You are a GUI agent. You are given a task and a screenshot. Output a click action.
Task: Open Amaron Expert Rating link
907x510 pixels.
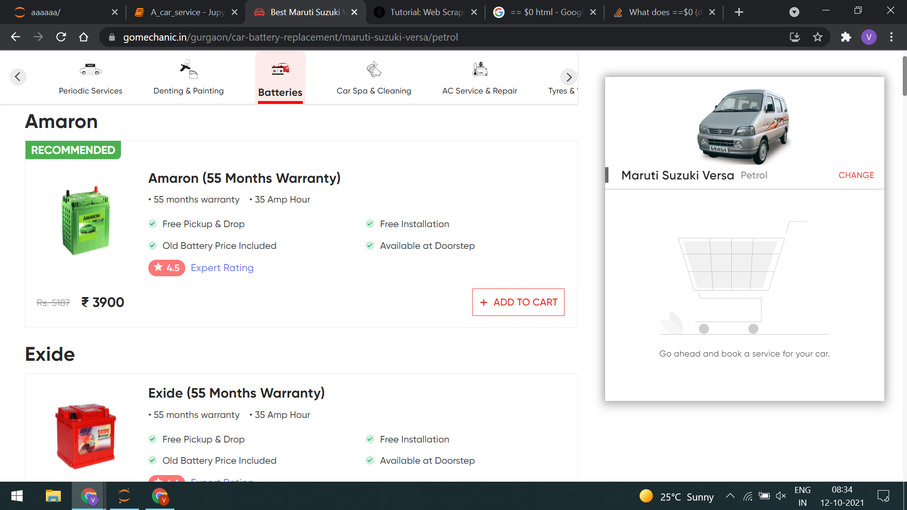pyautogui.click(x=222, y=268)
